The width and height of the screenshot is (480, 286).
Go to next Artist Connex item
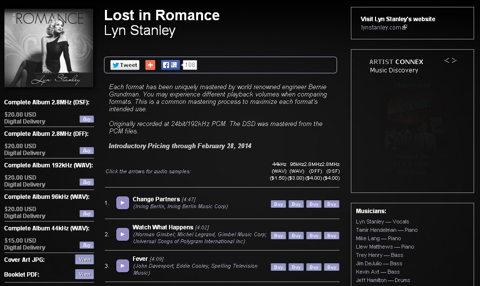click(x=454, y=60)
